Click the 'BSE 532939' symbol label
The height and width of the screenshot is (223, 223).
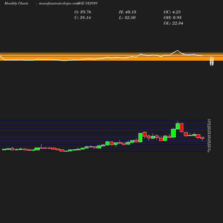pyautogui.click(x=88, y=3)
